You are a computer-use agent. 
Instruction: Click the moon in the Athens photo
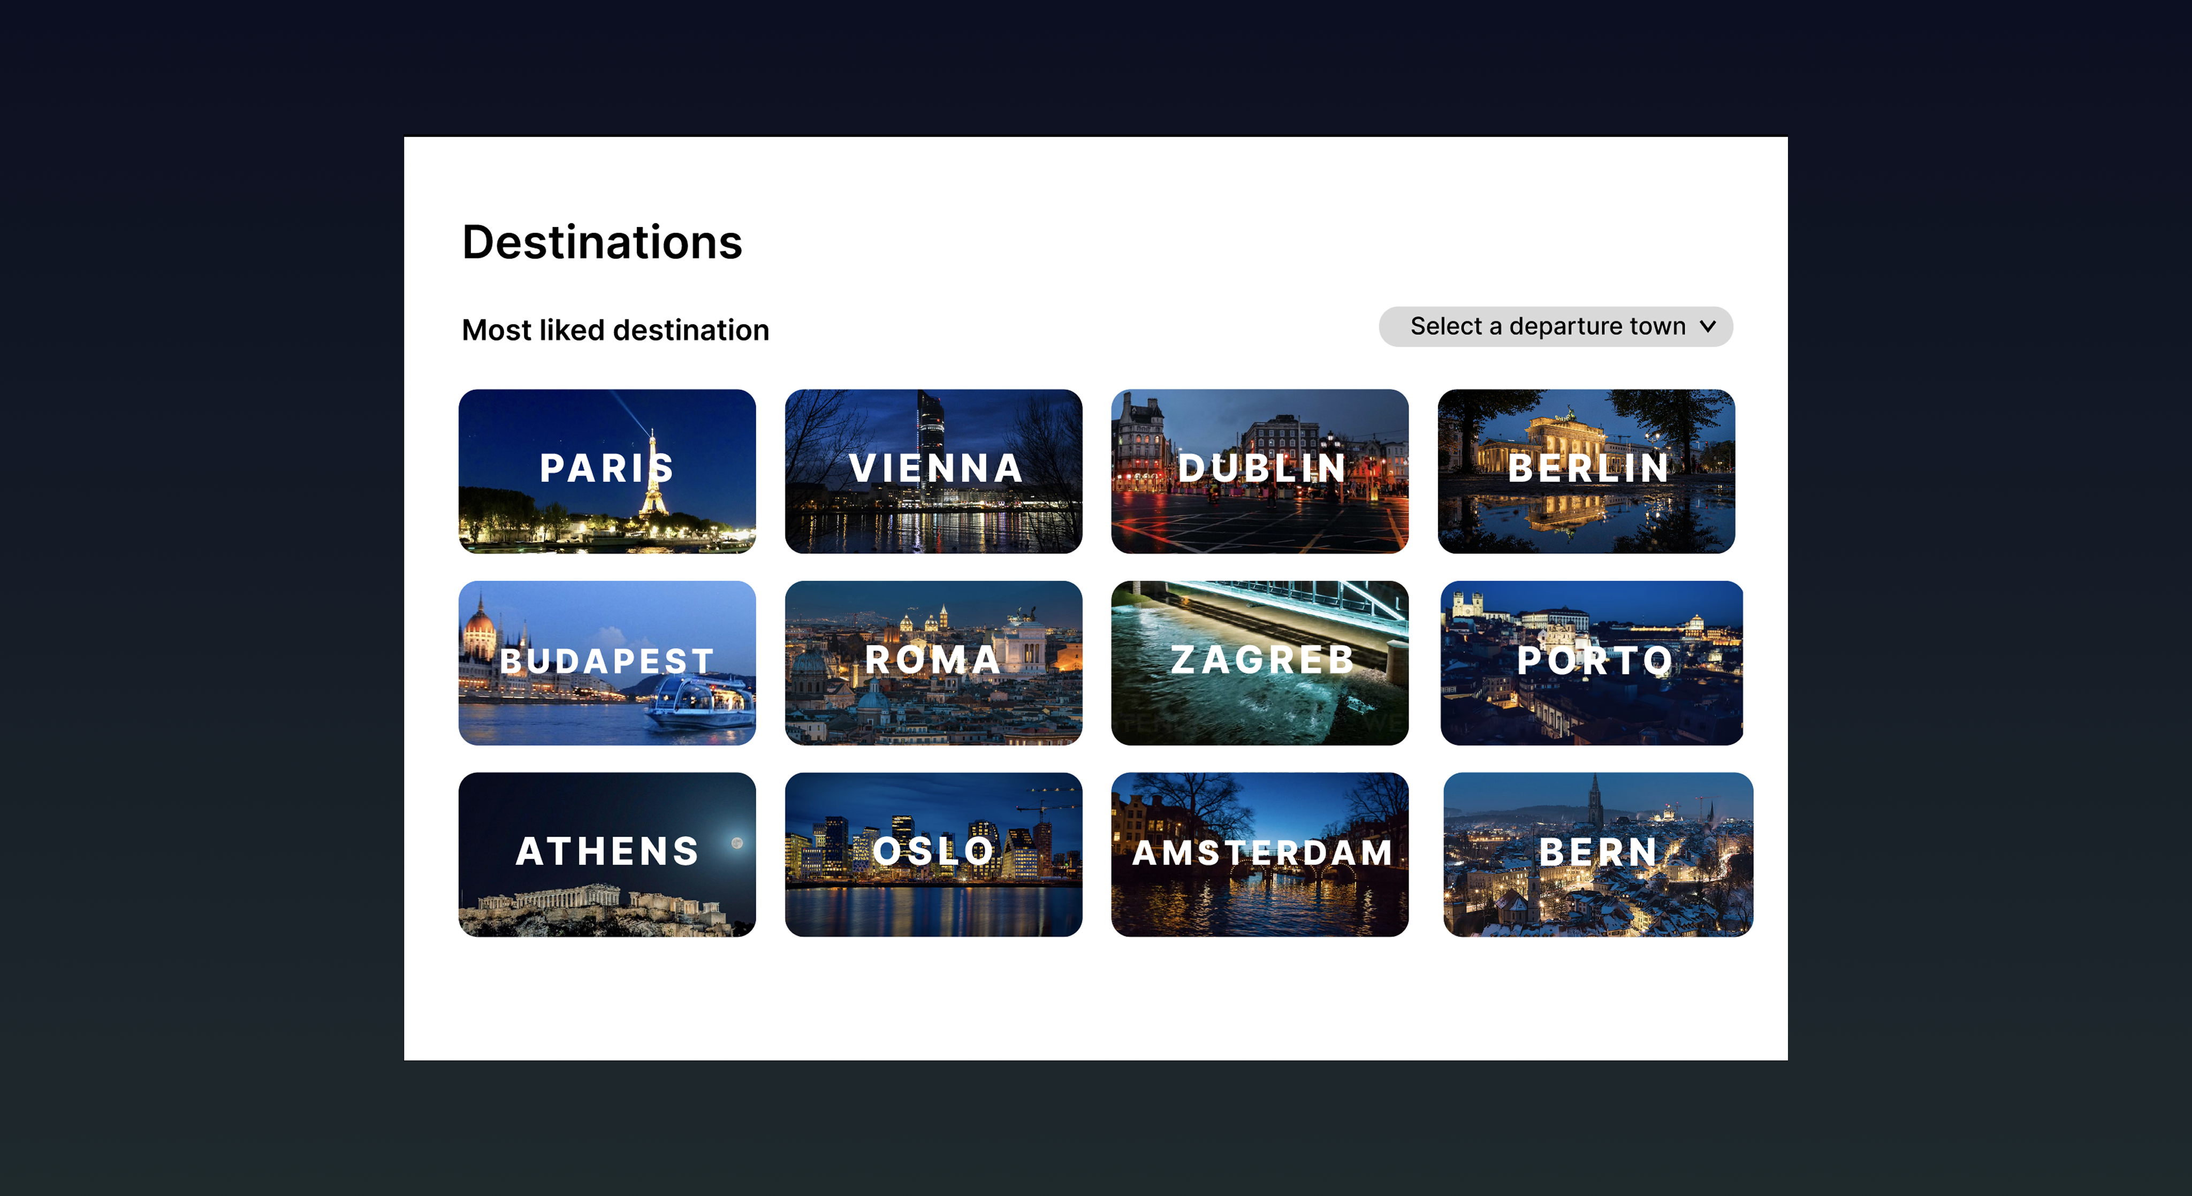(x=737, y=843)
